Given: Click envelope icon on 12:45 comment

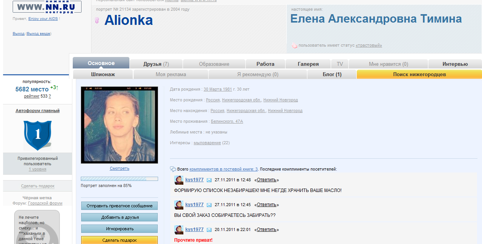Looking at the screenshot, I should [209, 205].
